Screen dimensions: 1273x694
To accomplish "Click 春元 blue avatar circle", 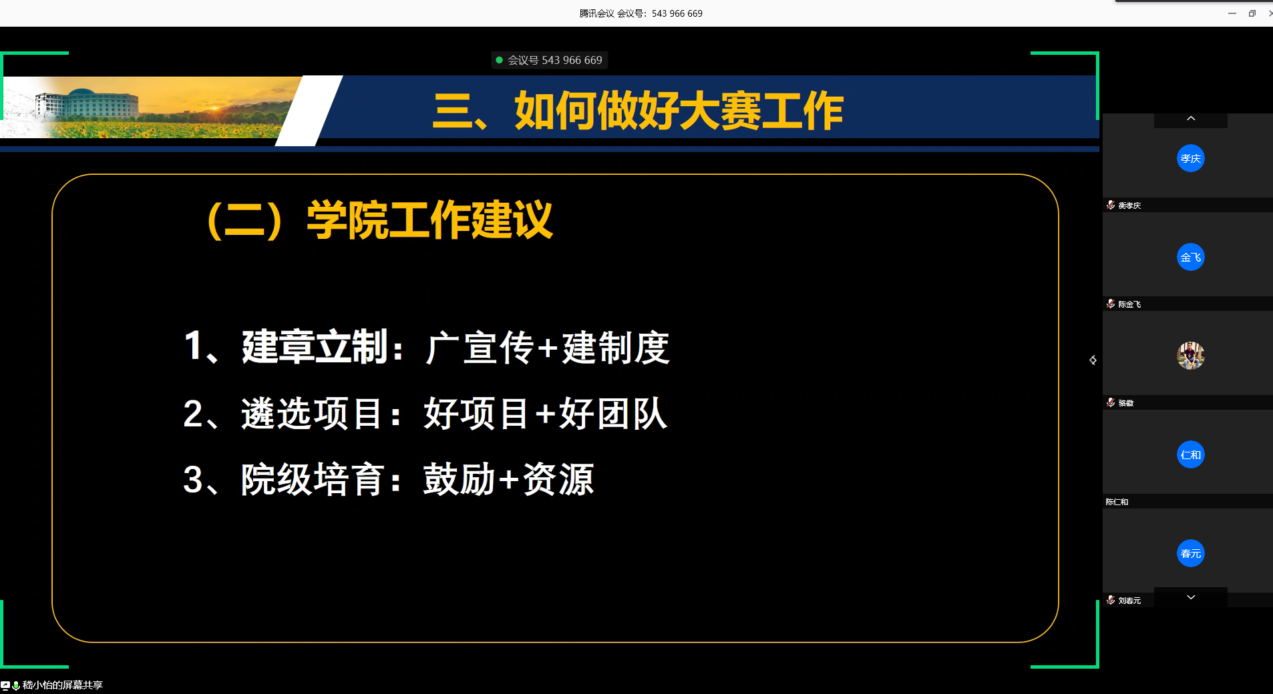I will click(1190, 553).
